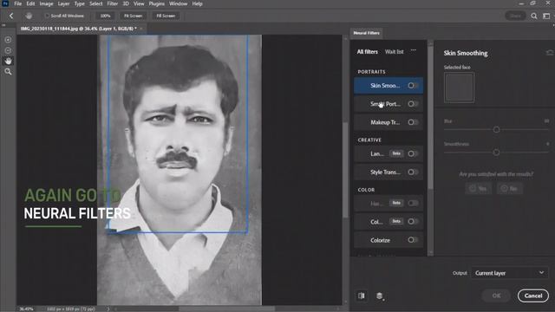Viewport: 555px width, 312px height.
Task: Close the IMG_20230118 document tab
Action: (x=141, y=29)
